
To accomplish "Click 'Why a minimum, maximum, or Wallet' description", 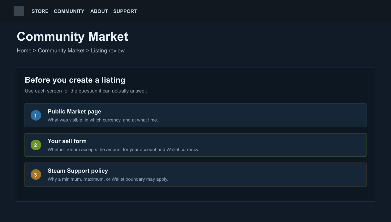I will click(108, 179).
